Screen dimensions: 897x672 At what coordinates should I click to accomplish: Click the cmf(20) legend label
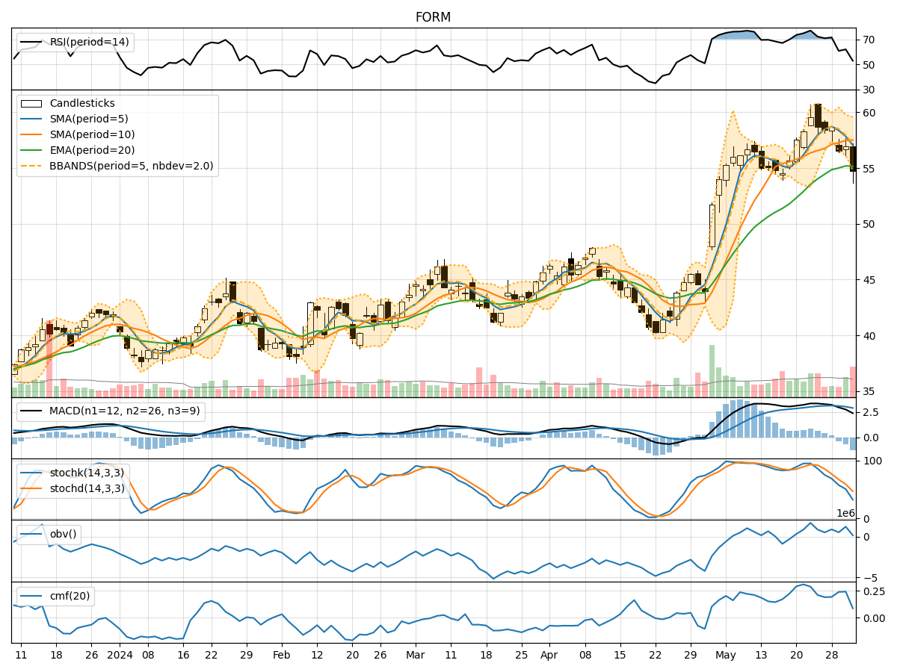coord(69,596)
